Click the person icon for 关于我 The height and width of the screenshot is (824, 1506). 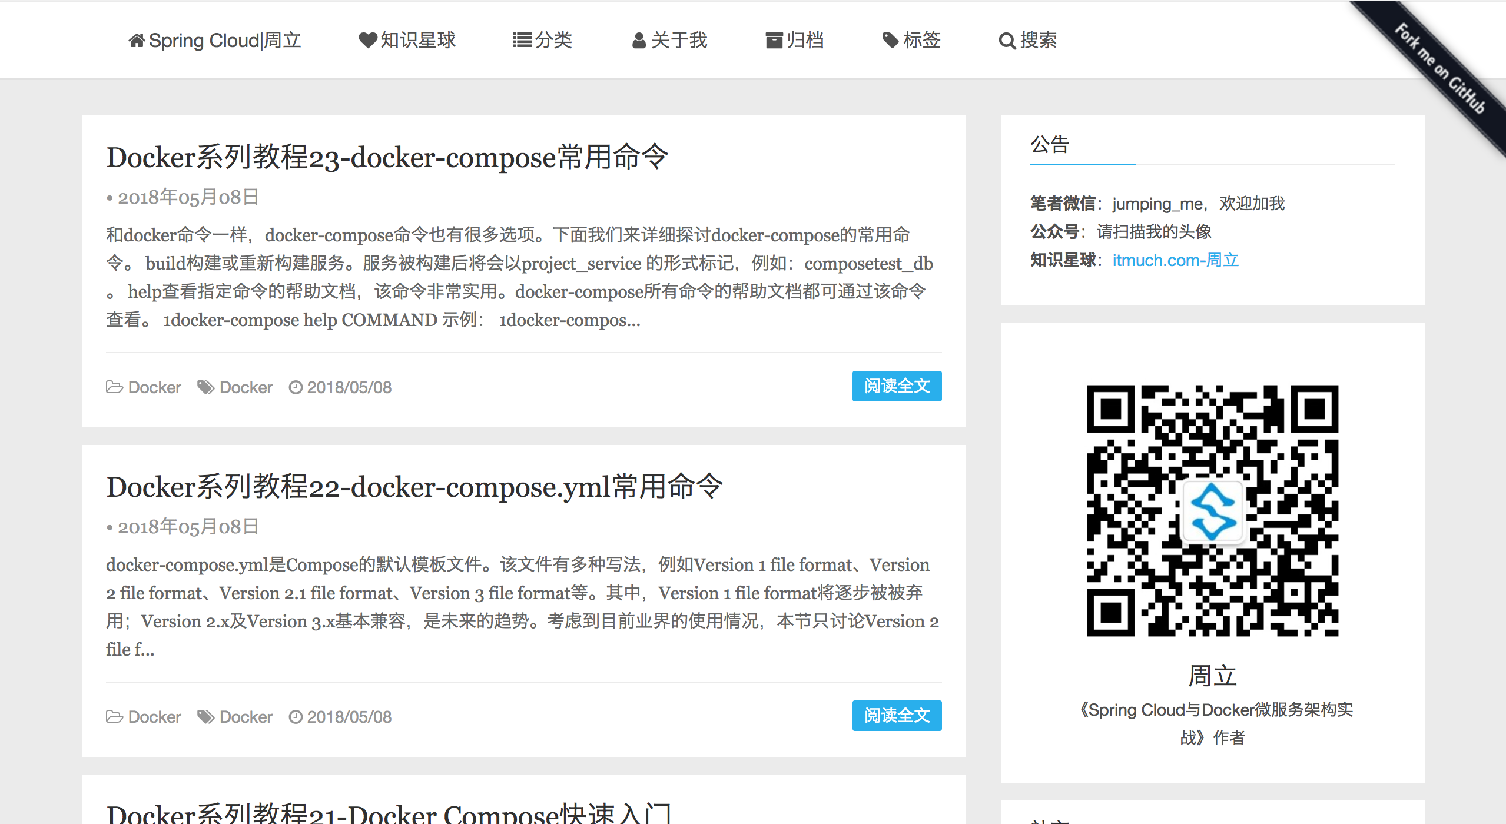639,41
